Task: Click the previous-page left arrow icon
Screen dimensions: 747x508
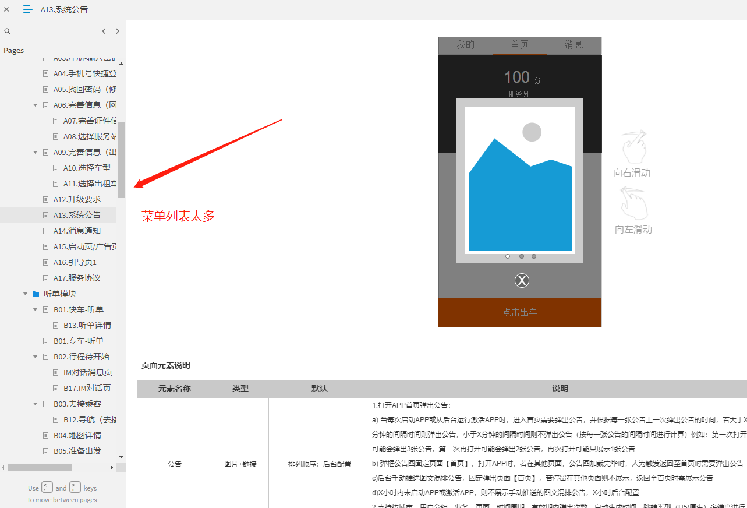Action: pos(104,31)
